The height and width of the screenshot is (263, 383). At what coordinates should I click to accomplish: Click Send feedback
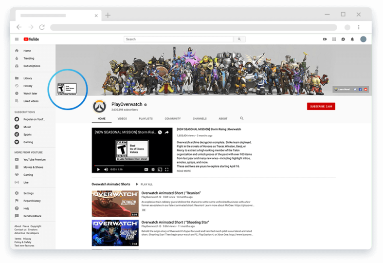coord(33,216)
